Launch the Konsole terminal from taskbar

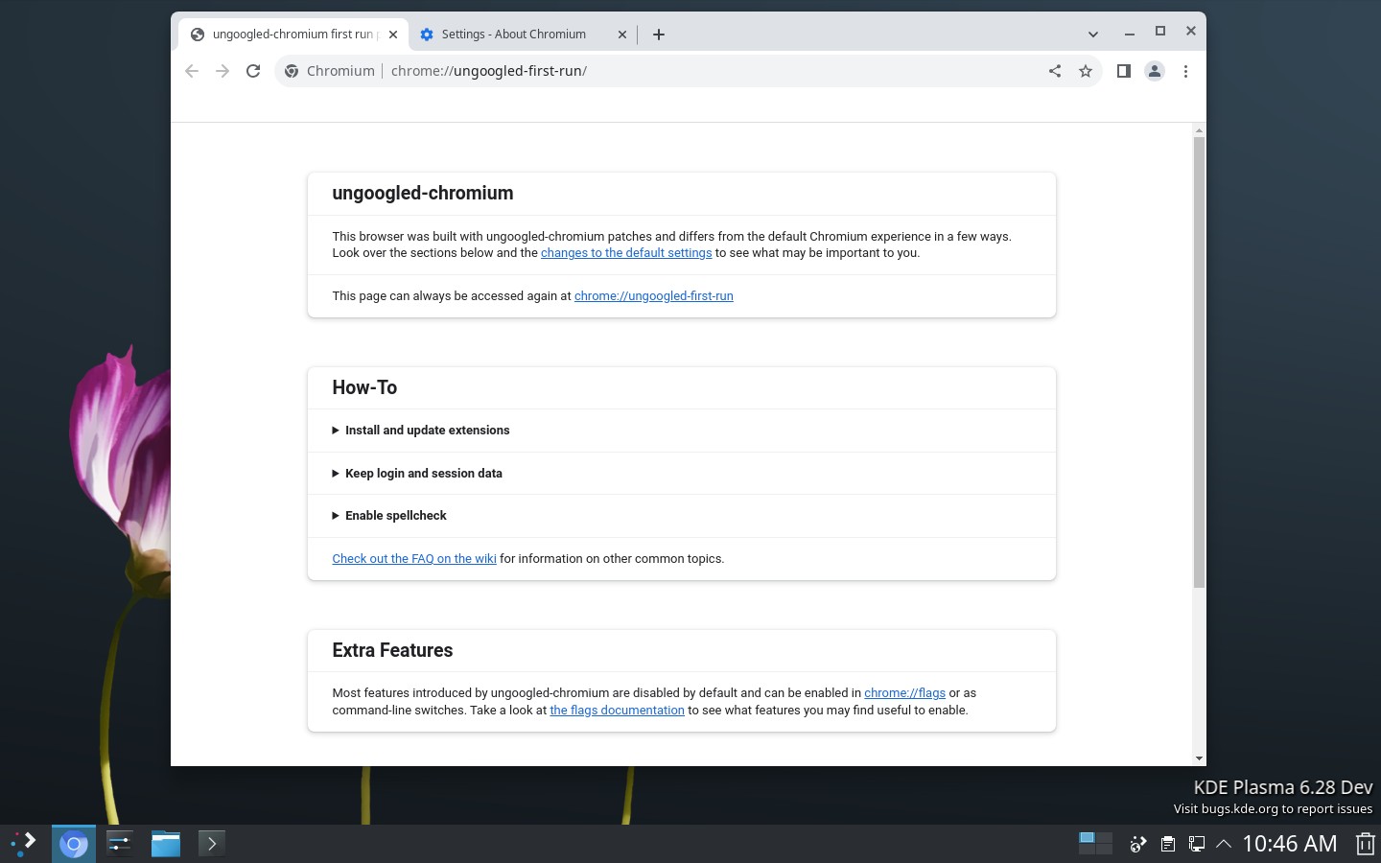(x=212, y=844)
